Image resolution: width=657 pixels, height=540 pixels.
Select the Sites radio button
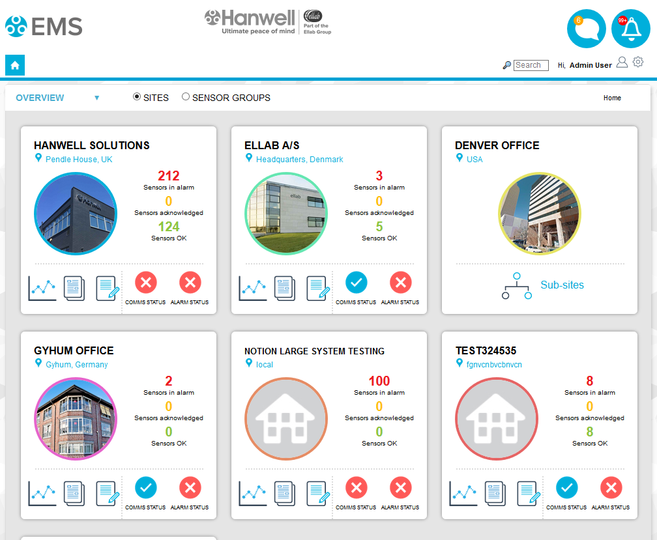tap(137, 96)
